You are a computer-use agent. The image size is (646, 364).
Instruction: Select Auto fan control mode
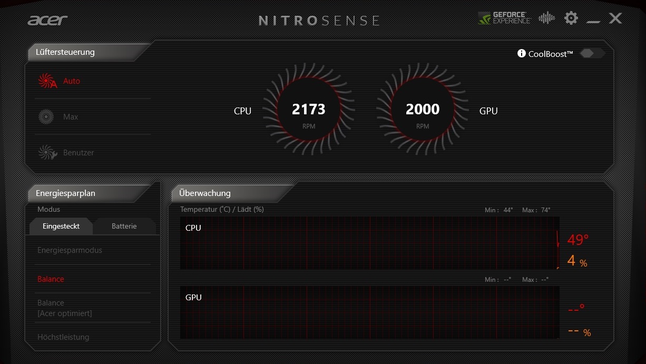[72, 81]
